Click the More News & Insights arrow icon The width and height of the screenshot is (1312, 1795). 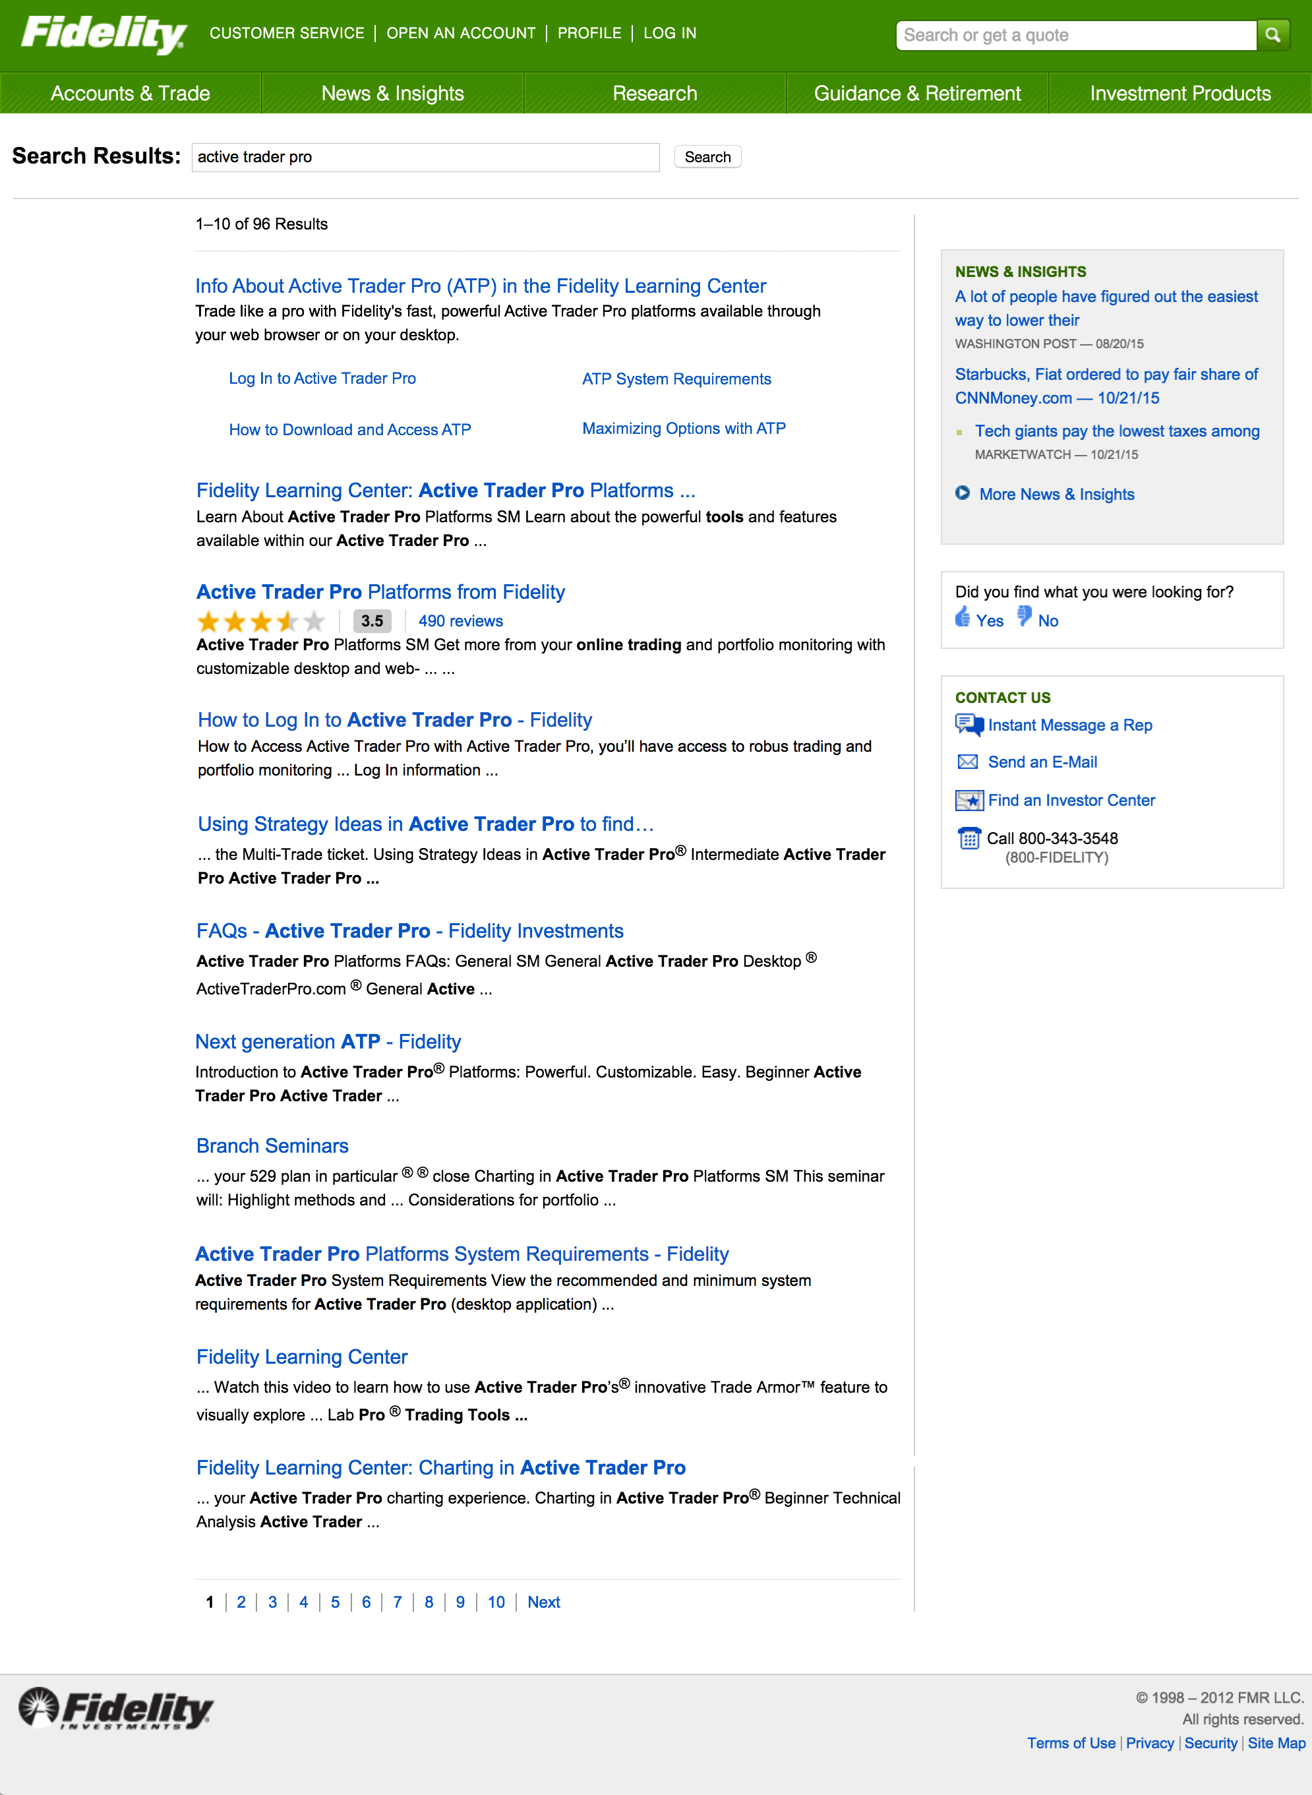pyautogui.click(x=963, y=493)
